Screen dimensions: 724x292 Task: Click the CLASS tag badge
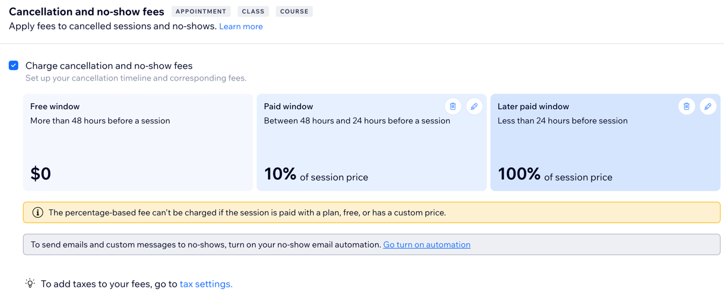(253, 11)
